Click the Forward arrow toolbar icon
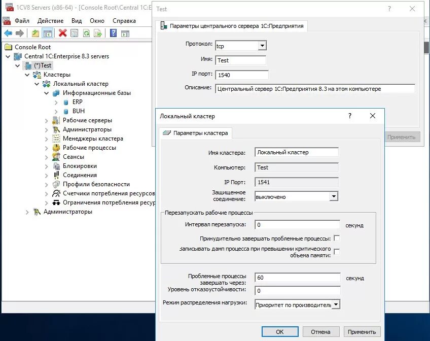The height and width of the screenshot is (341, 430). [20, 33]
